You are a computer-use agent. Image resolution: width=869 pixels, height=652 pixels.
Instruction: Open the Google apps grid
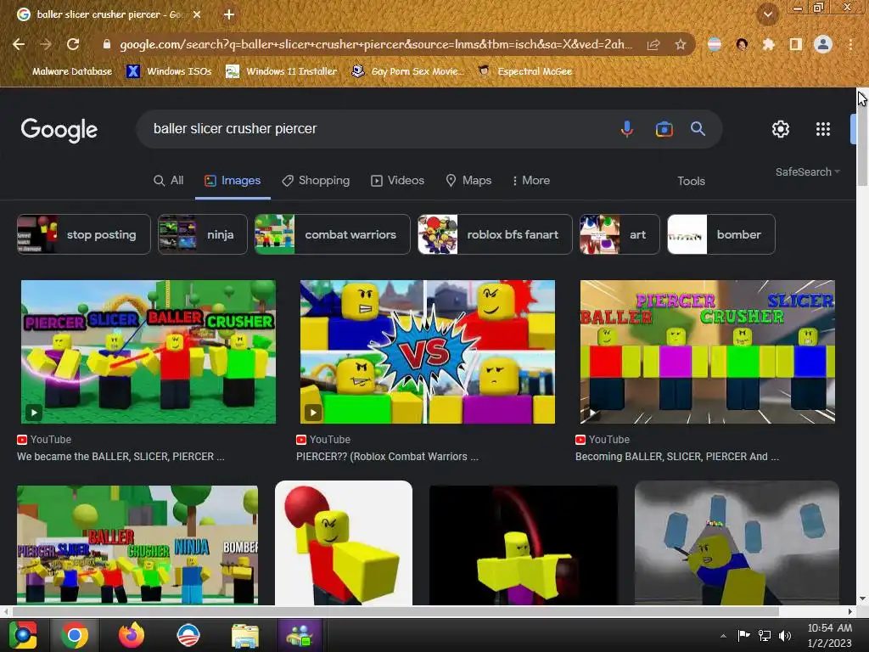coord(823,129)
